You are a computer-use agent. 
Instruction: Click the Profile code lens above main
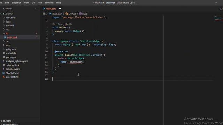[69, 24]
